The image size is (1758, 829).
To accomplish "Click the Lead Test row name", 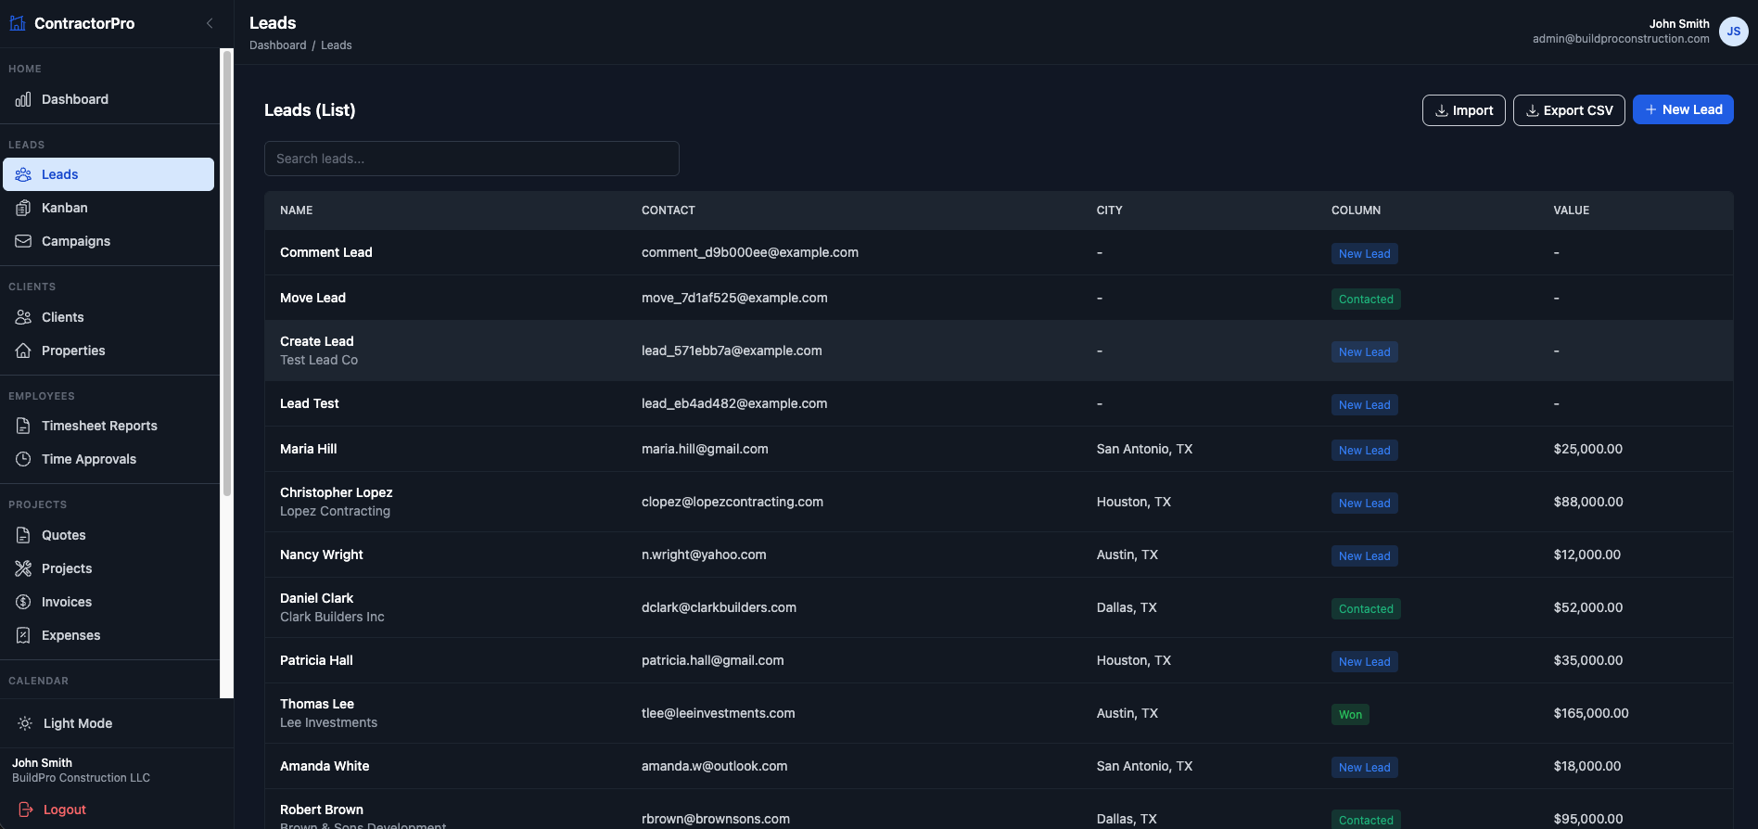I will (309, 403).
